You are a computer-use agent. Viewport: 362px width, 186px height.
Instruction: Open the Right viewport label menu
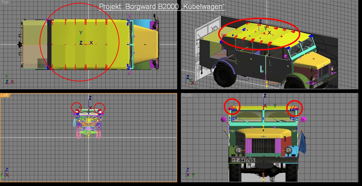[187, 95]
